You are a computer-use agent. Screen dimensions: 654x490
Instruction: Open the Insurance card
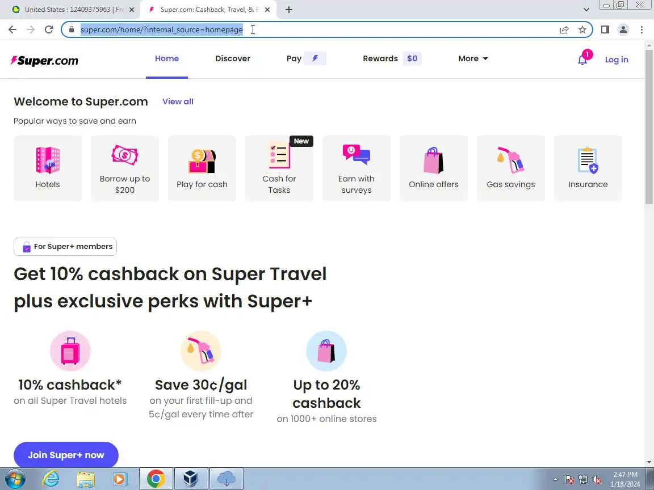(588, 168)
